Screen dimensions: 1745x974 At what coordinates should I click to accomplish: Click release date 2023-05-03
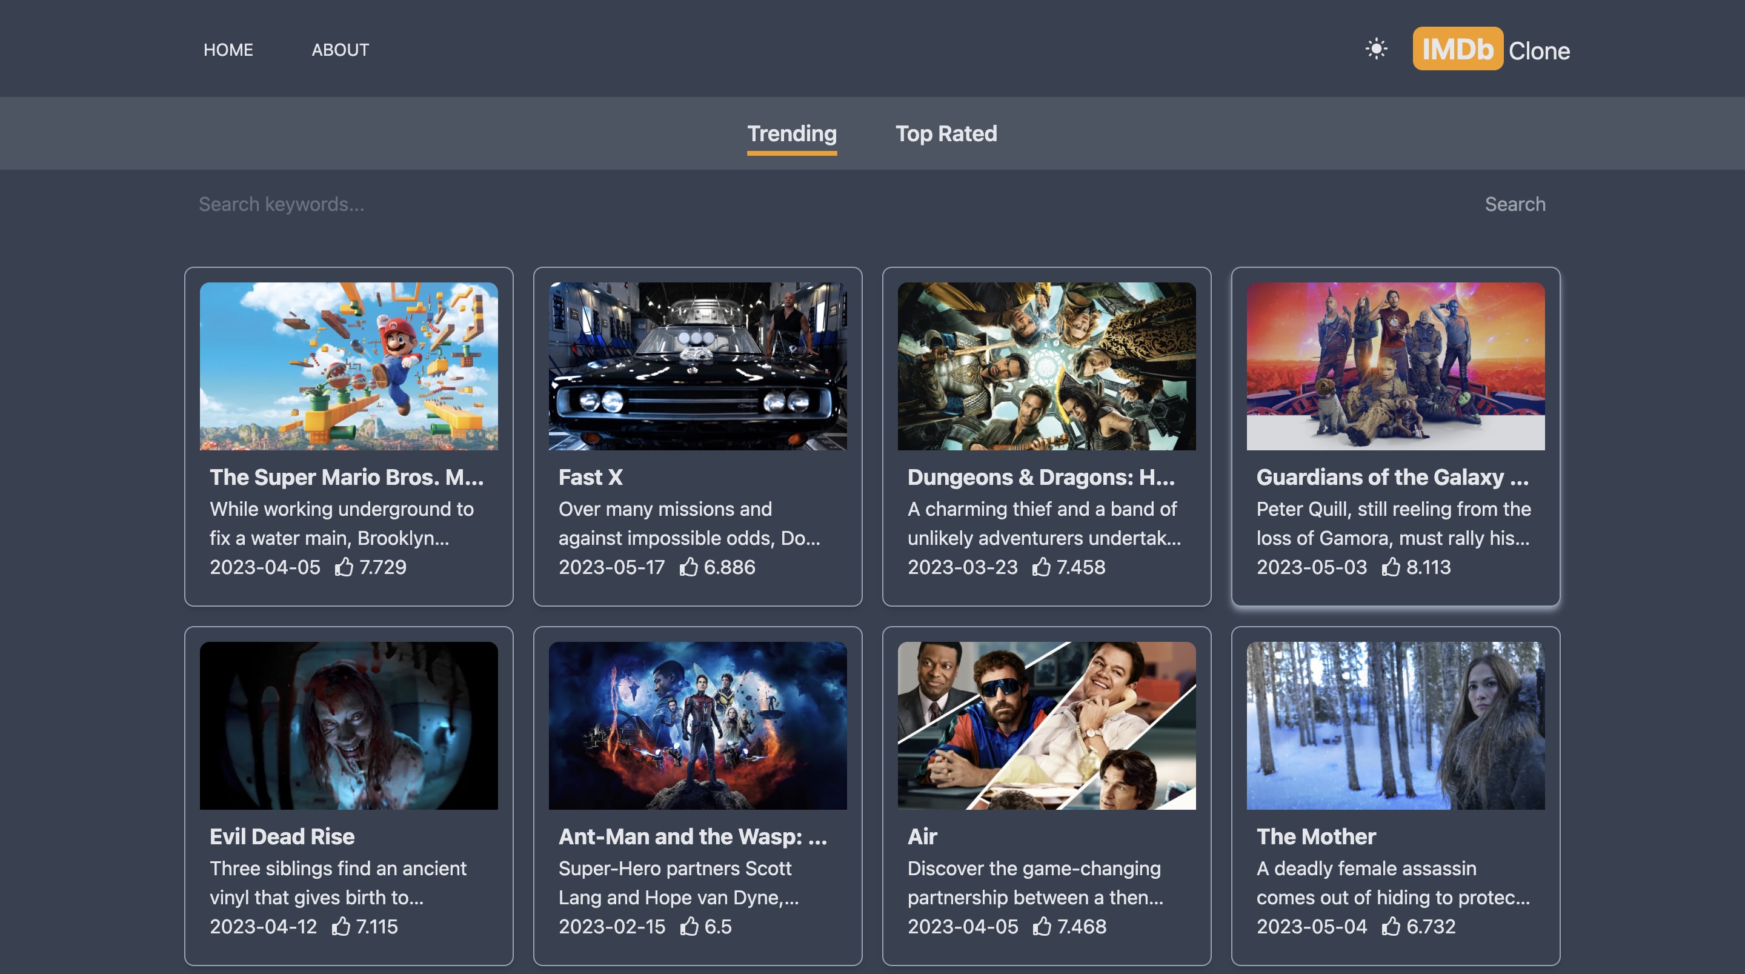coord(1312,567)
